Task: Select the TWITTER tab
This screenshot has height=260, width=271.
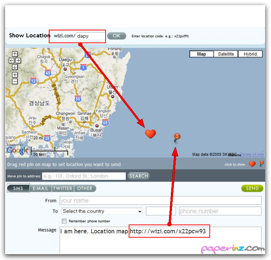Action: (63, 188)
